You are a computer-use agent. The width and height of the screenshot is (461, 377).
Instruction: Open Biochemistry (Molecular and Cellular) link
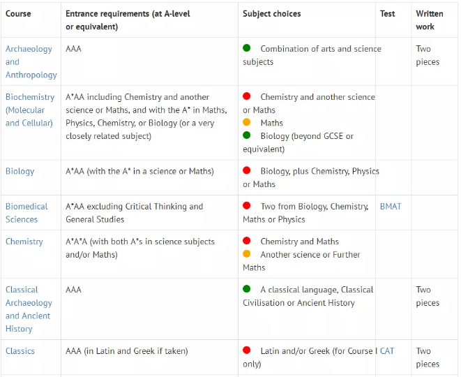pyautogui.click(x=30, y=110)
